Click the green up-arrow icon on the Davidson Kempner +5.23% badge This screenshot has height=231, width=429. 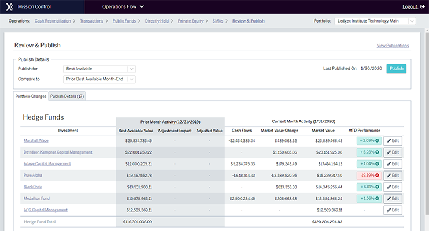pos(377,152)
